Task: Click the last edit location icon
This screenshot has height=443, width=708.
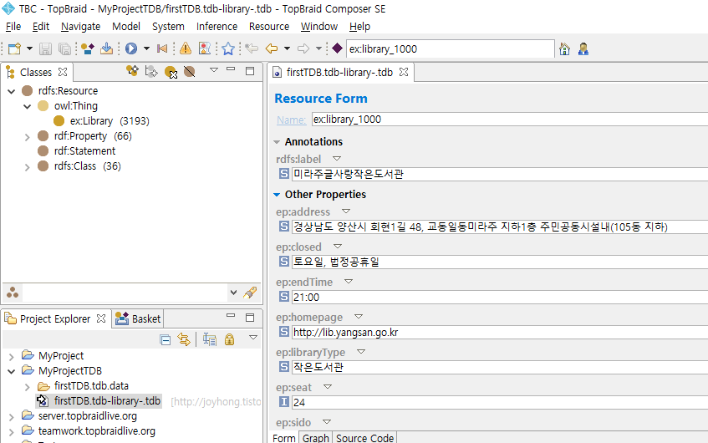Action: coord(252,48)
